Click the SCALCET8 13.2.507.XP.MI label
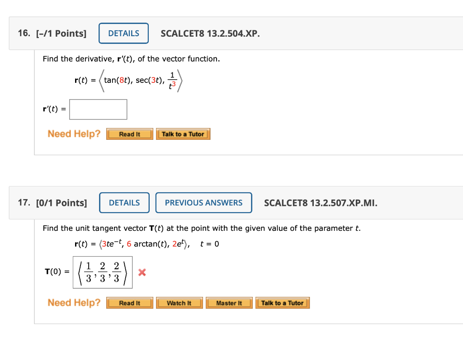This screenshot has height=348, width=463. pyautogui.click(x=321, y=203)
